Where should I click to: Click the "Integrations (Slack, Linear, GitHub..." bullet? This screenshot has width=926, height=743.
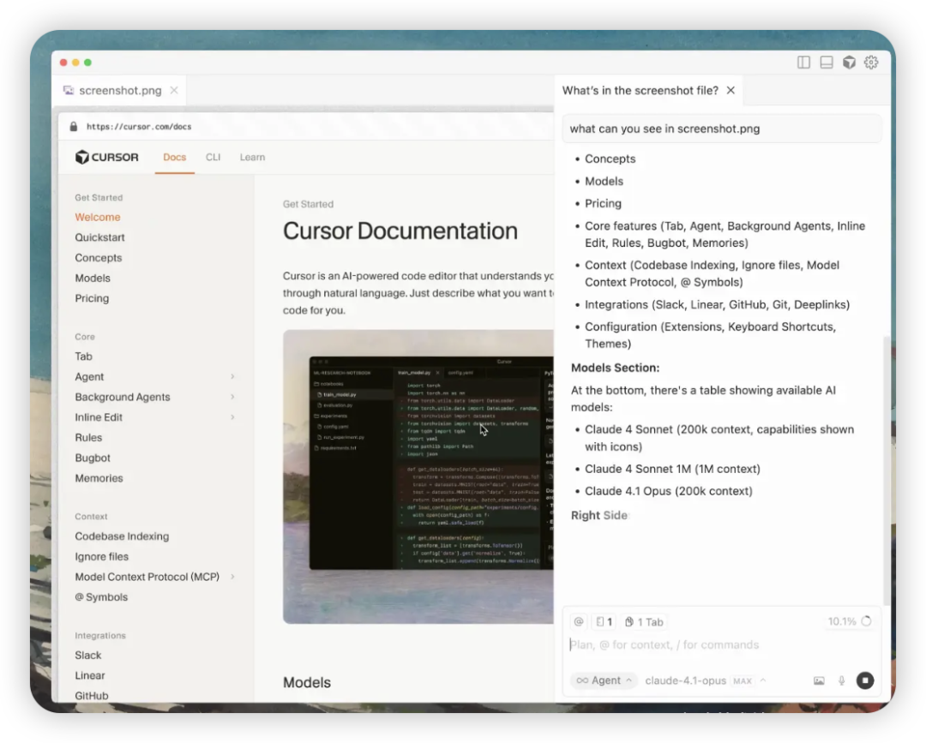click(x=717, y=304)
